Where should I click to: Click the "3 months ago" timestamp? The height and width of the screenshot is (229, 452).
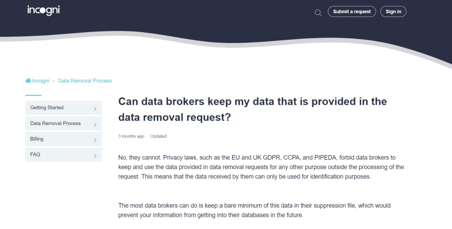point(131,136)
